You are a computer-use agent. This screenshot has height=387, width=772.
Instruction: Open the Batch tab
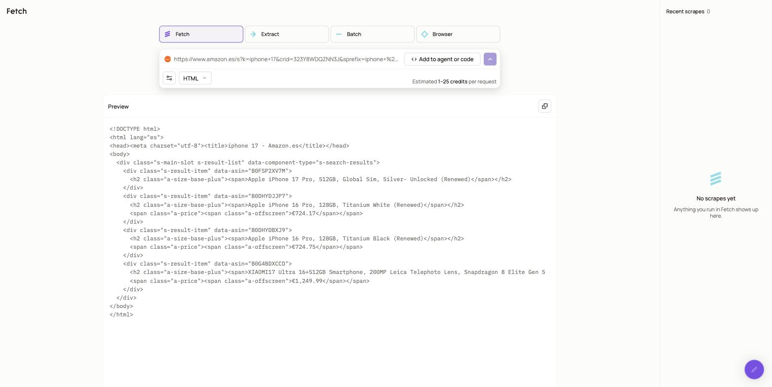click(372, 34)
